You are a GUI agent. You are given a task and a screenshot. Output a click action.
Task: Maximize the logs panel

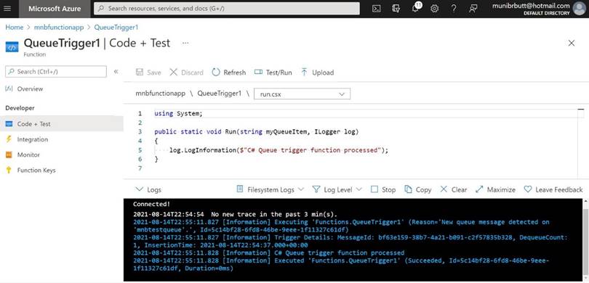click(495, 189)
